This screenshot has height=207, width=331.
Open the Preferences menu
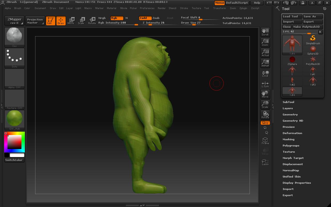pyautogui.click(x=147, y=8)
